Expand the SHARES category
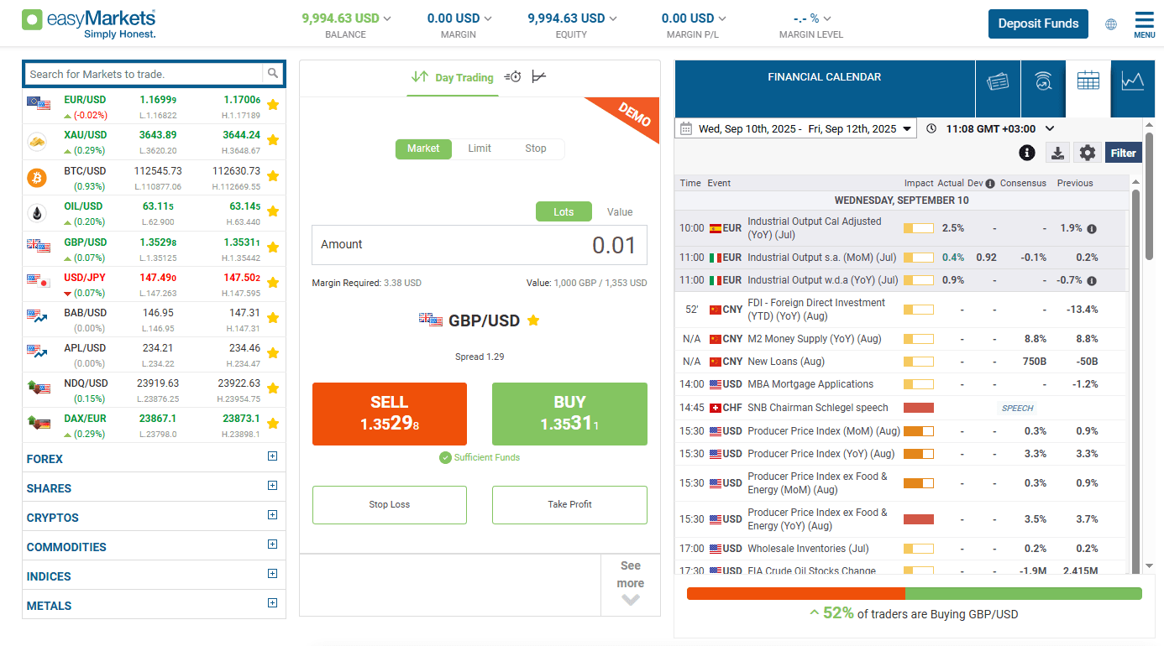Viewport: 1164px width, 646px height. [272, 486]
